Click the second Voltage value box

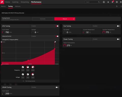(x=28, y=77)
